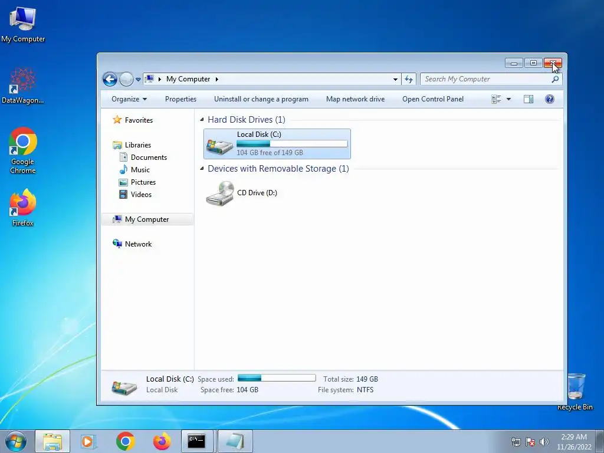Minimize the My Computer window
Image resolution: width=604 pixels, height=453 pixels.
[x=514, y=63]
